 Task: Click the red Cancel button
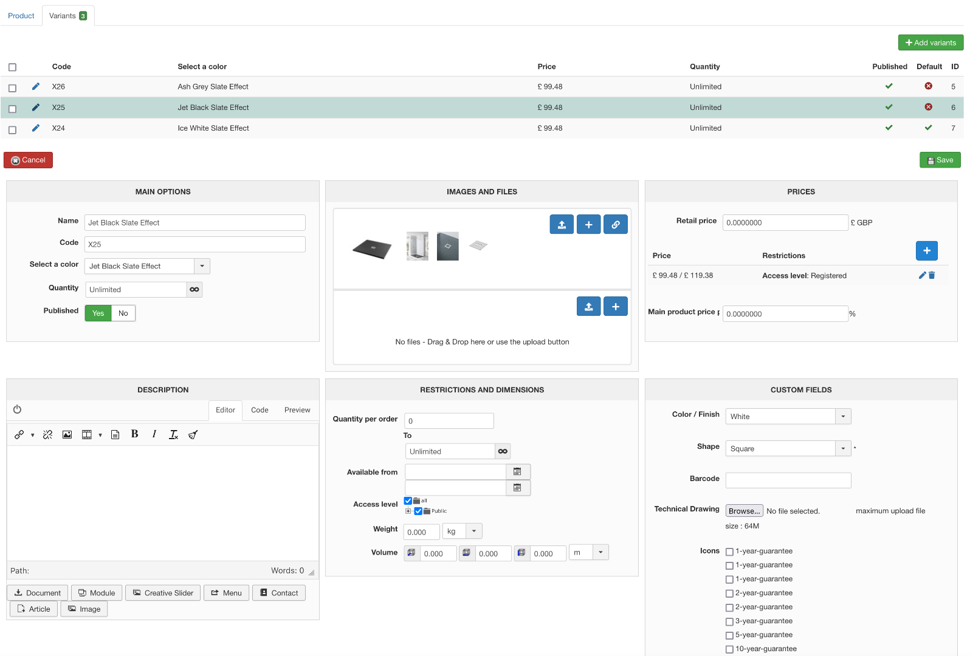point(28,160)
